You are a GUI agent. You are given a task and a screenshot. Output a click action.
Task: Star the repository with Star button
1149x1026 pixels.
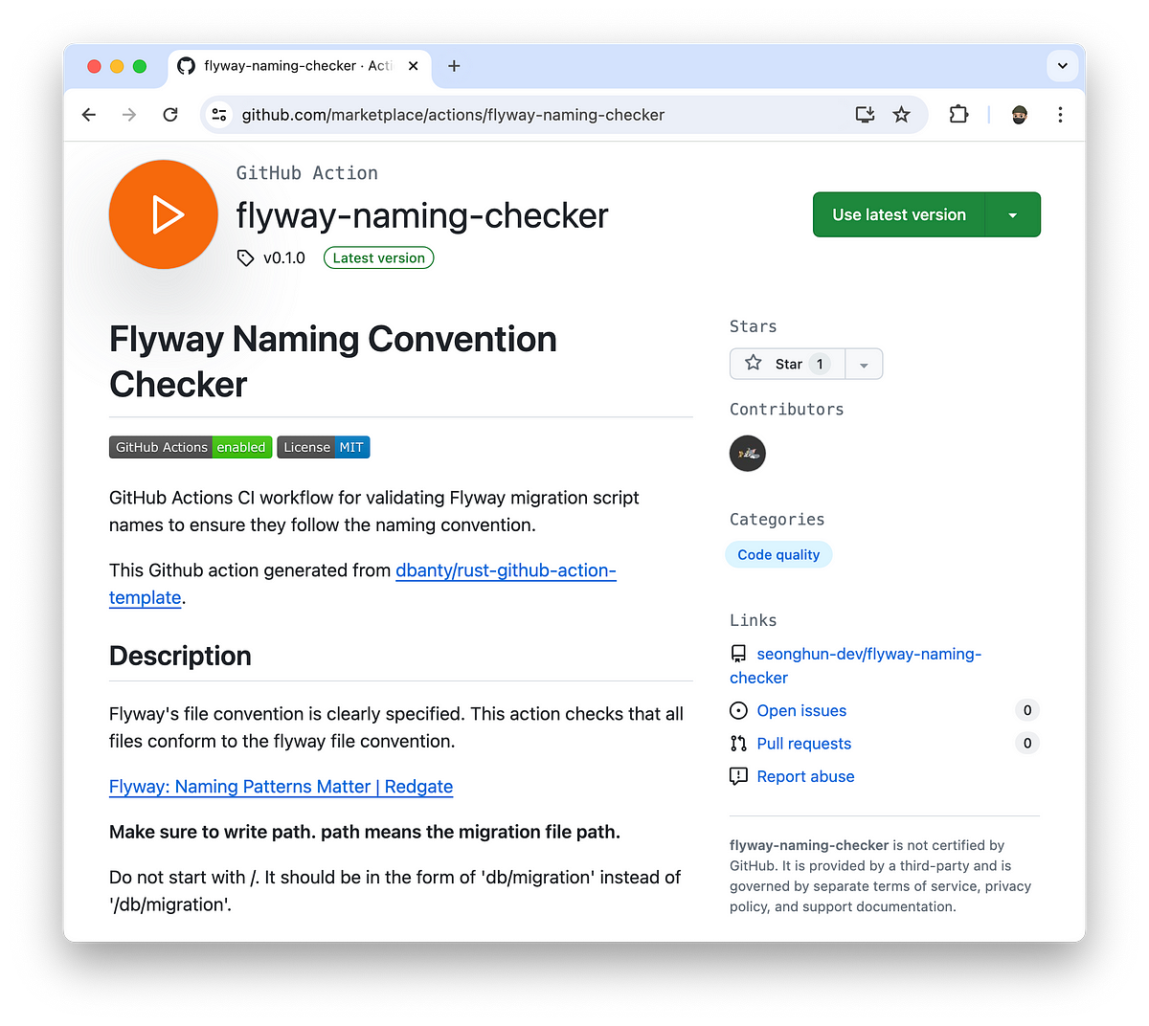(x=787, y=364)
